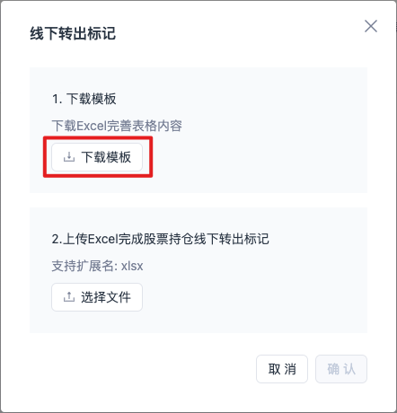Click the step heading 1. 下载模板
The height and width of the screenshot is (413, 397).
(x=84, y=99)
